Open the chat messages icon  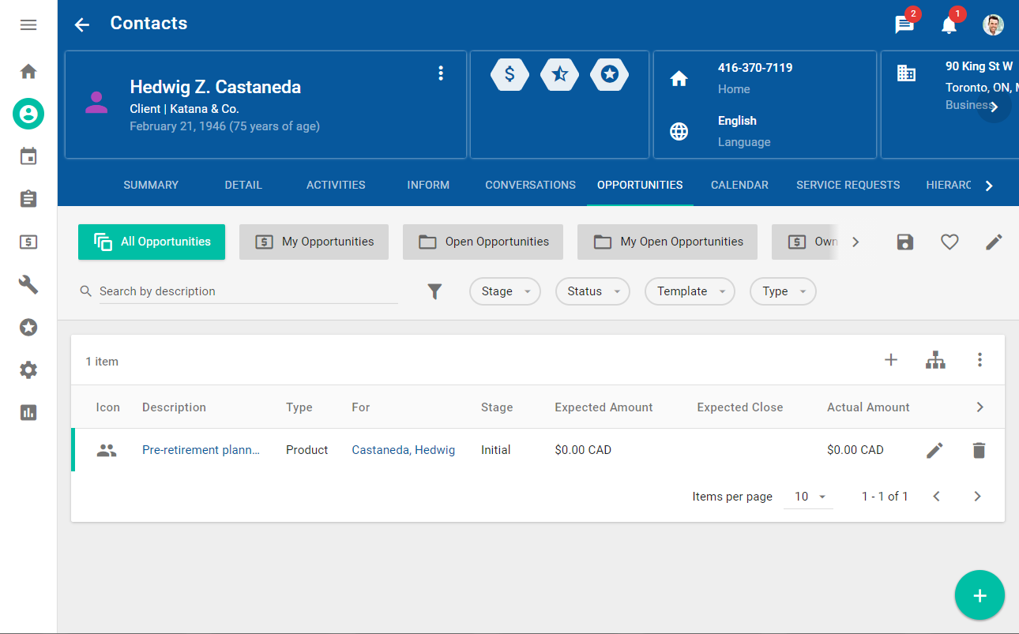pos(904,24)
